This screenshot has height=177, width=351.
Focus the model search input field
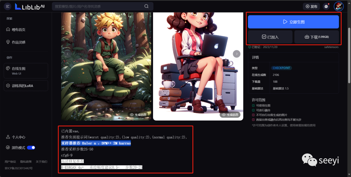102,6
